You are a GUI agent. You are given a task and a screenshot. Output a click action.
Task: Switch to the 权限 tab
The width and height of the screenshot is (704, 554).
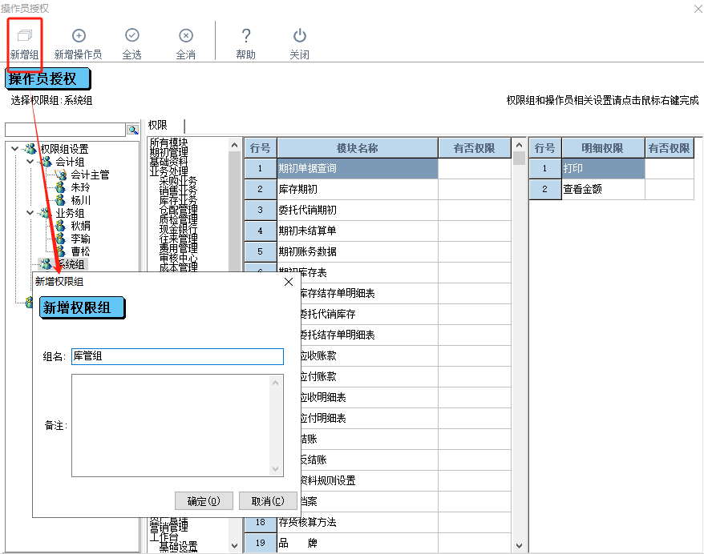point(158,126)
